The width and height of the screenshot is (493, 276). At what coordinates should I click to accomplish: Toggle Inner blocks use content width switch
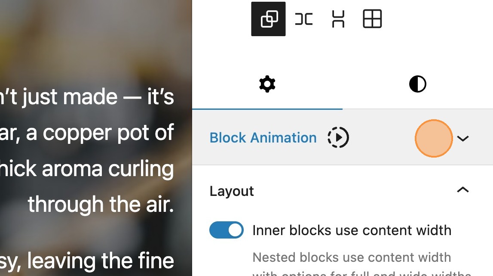pyautogui.click(x=227, y=230)
